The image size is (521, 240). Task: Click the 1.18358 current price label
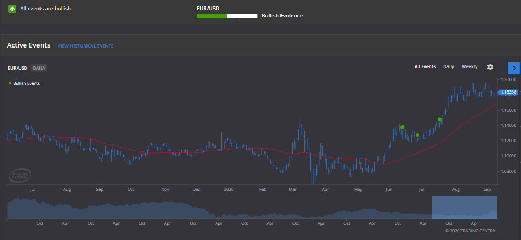click(508, 92)
